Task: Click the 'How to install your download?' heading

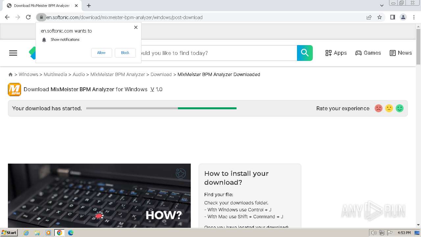Action: (x=236, y=178)
